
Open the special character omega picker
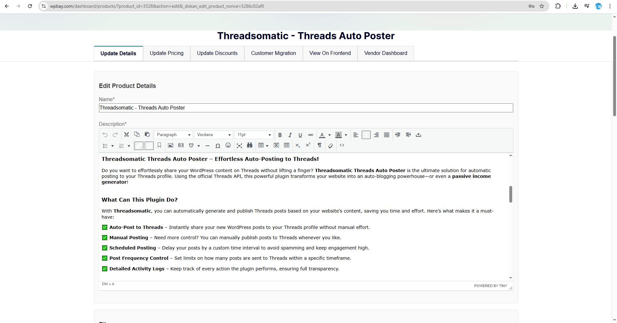(218, 146)
